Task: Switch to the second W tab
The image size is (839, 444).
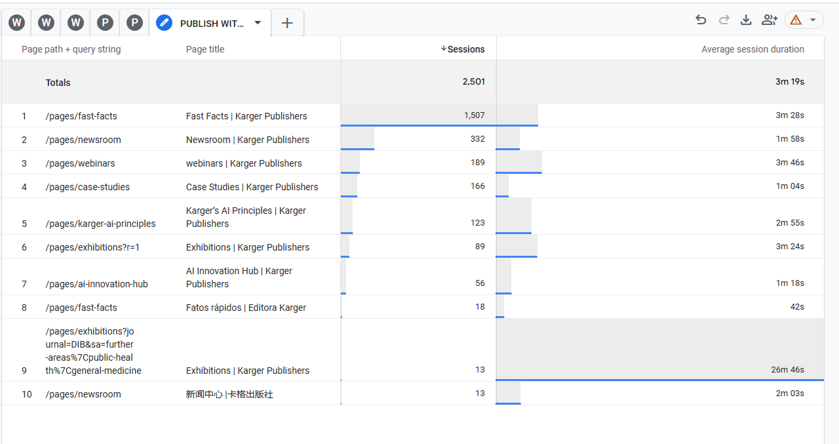Action: (x=46, y=23)
